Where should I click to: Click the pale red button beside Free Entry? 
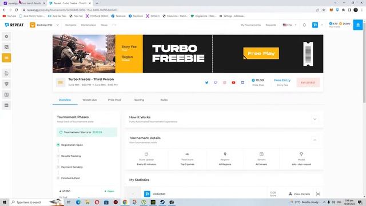point(308,82)
